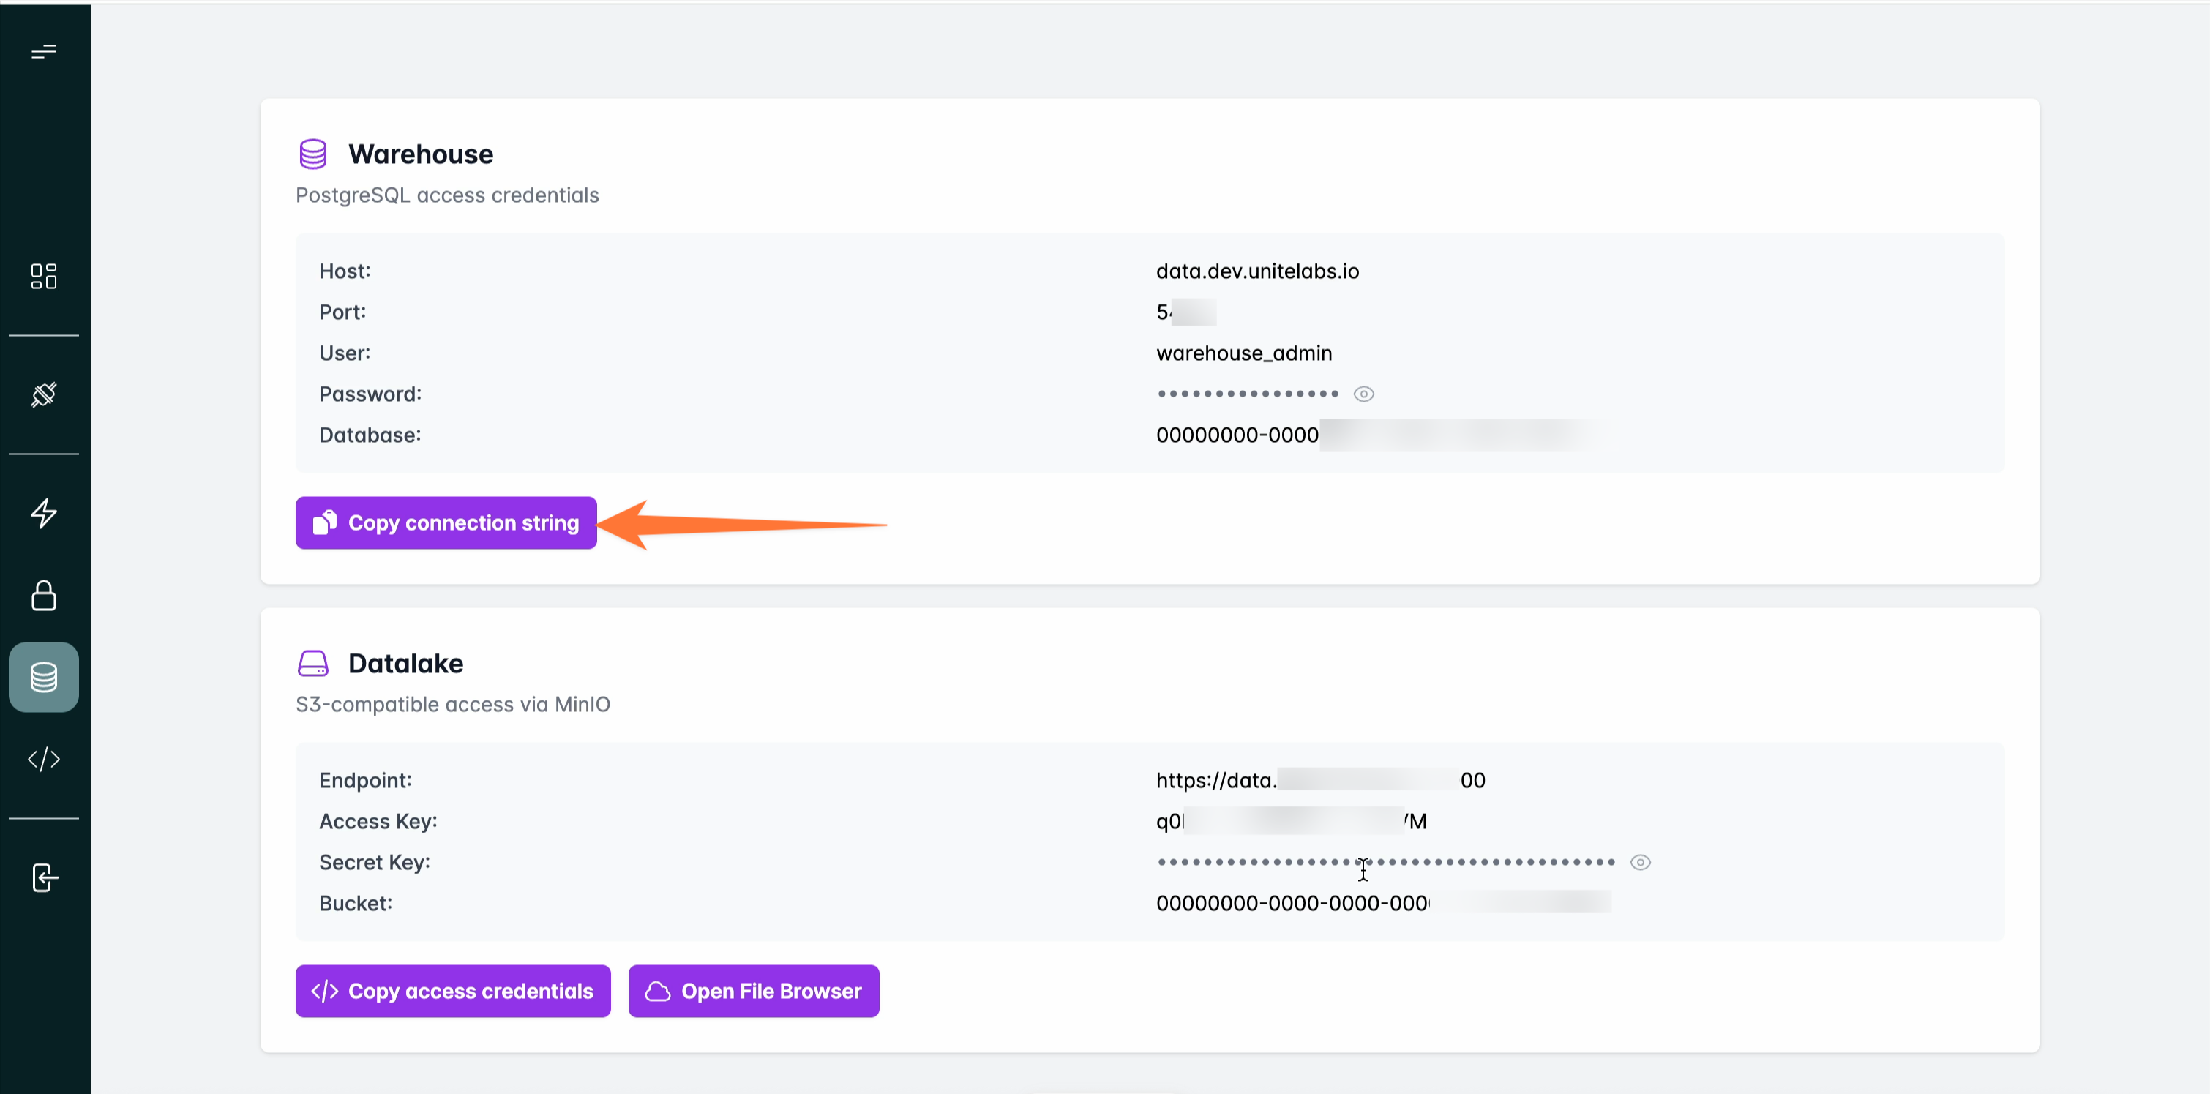
Task: Reveal the Warehouse password with eye icon
Action: click(1363, 394)
